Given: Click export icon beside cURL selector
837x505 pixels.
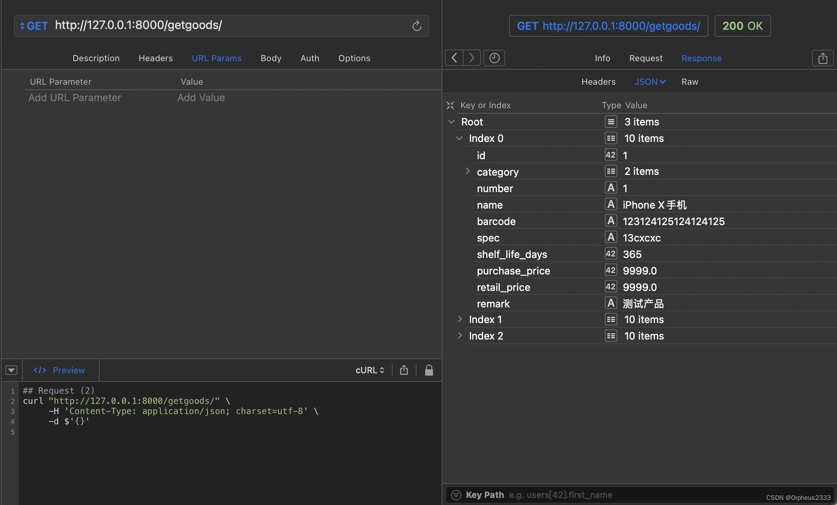Looking at the screenshot, I should click(404, 370).
